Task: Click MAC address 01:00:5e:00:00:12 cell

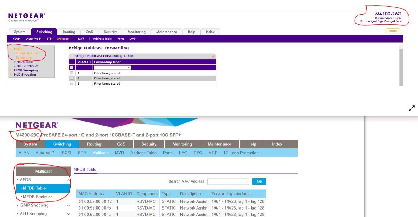Action: coord(95,201)
